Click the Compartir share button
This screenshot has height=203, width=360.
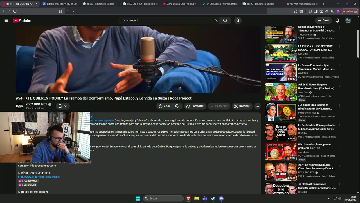click(x=195, y=106)
